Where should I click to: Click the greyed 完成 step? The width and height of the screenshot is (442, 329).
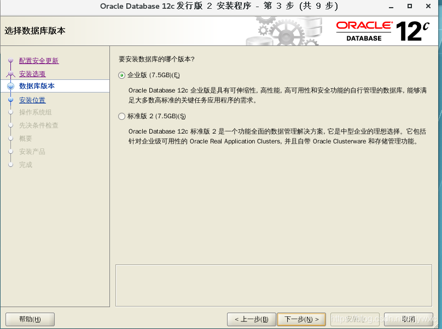pos(26,165)
